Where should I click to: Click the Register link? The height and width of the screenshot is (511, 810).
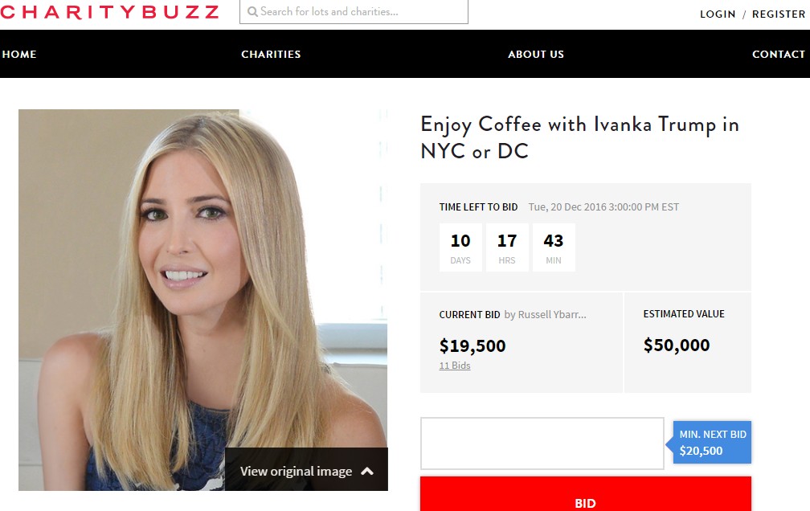point(779,14)
